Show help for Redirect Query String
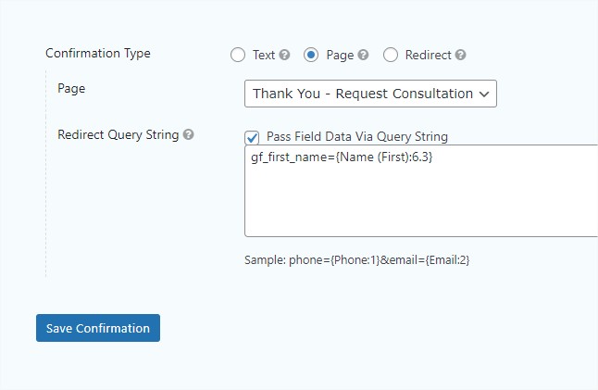 189,134
